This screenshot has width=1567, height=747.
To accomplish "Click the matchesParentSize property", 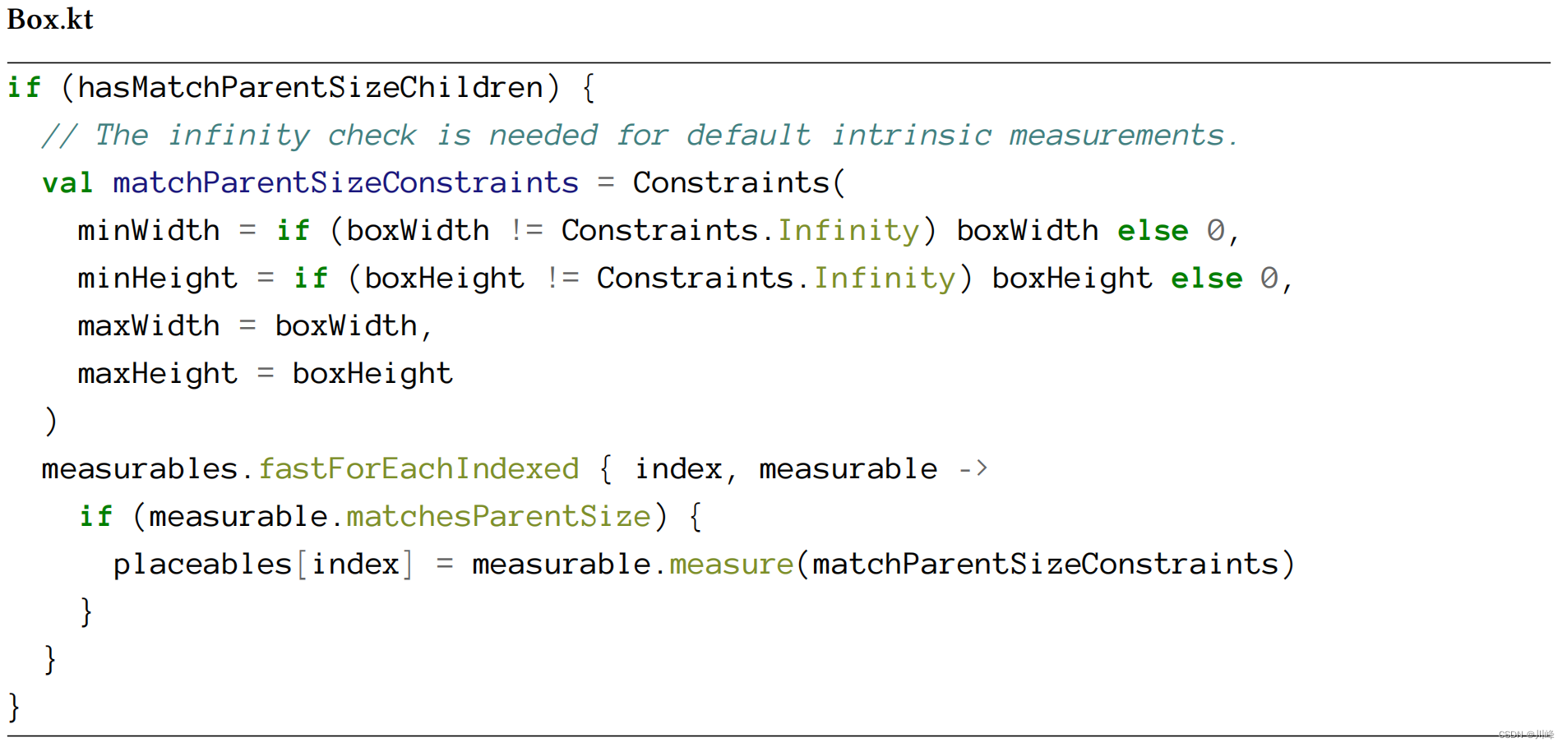I will [x=498, y=516].
